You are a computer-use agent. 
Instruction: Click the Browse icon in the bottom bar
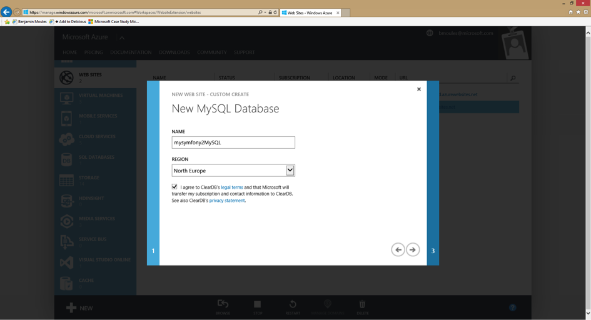click(223, 304)
